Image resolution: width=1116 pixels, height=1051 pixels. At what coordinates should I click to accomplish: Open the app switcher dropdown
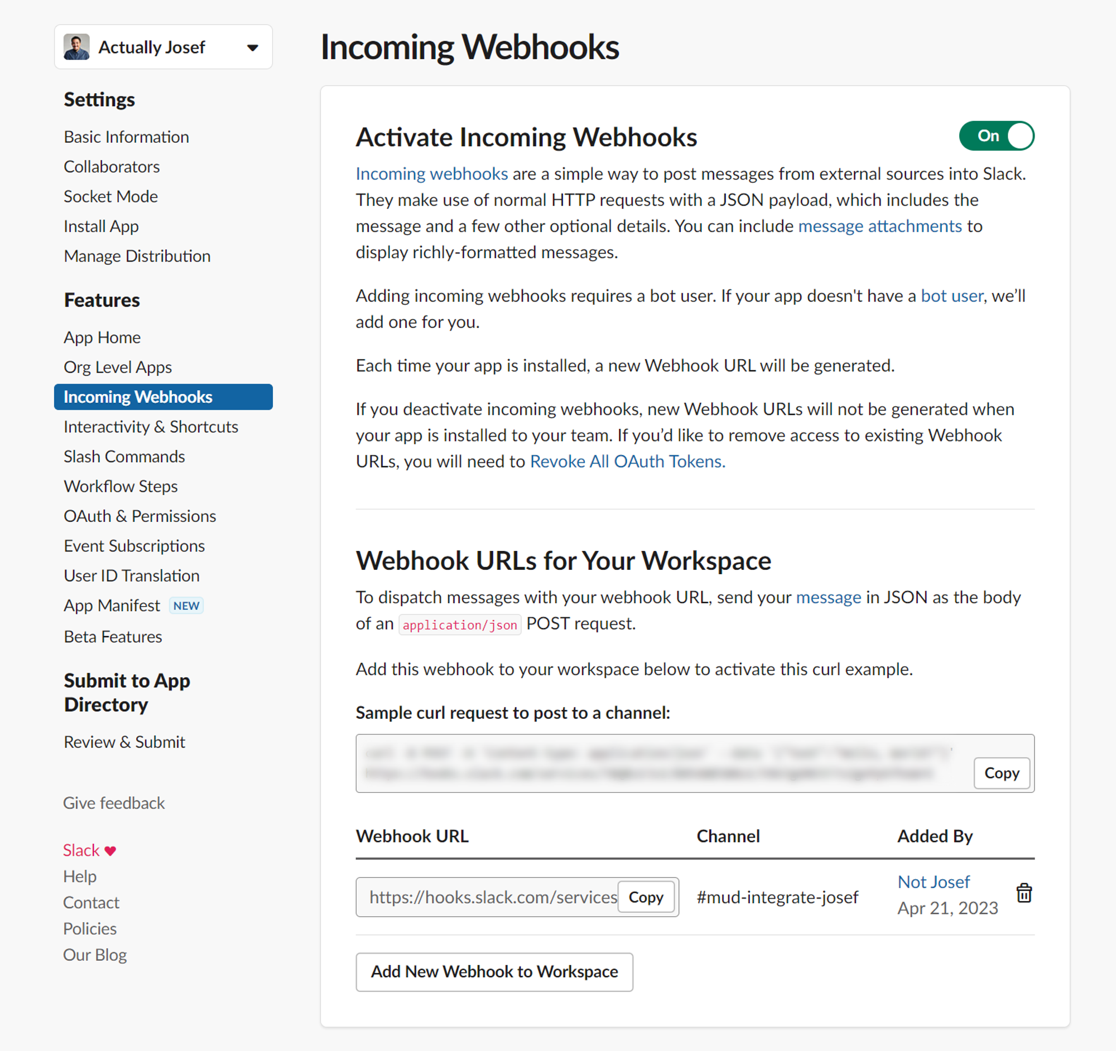coord(254,47)
